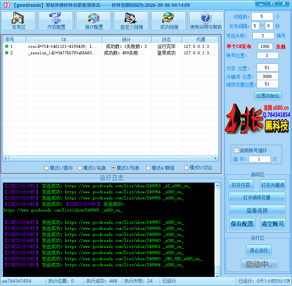Click the 统计 column header
This screenshot has width=292, height=286.
tap(127, 40)
